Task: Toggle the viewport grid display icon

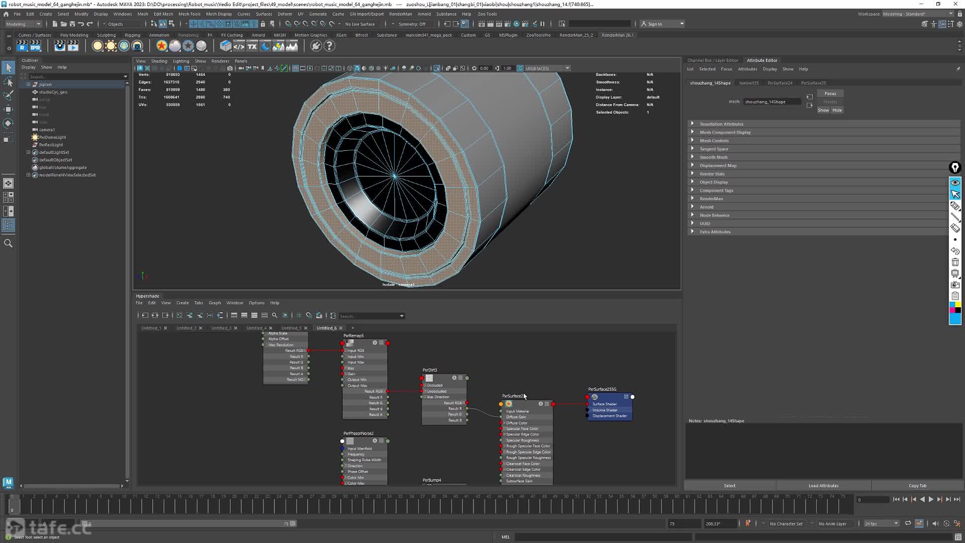Action: pyautogui.click(x=296, y=68)
